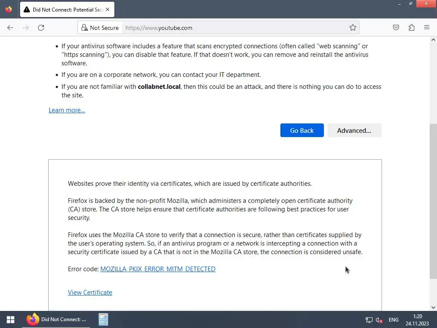Click the scrollbar up arrow
The height and width of the screenshot is (328, 437).
coord(433,40)
